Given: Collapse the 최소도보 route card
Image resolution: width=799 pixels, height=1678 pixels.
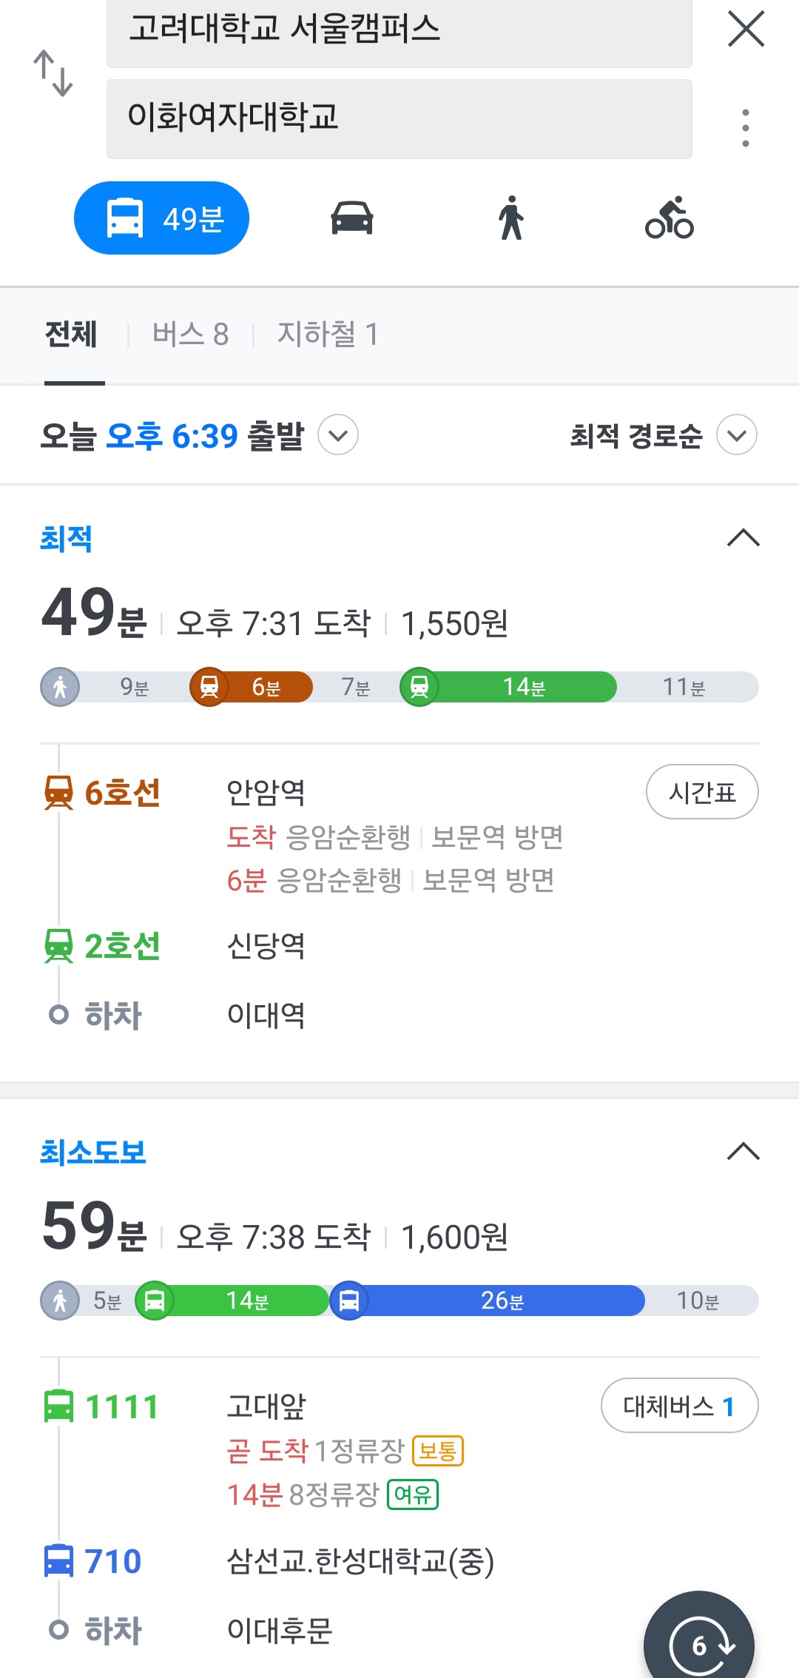Looking at the screenshot, I should click(744, 1152).
